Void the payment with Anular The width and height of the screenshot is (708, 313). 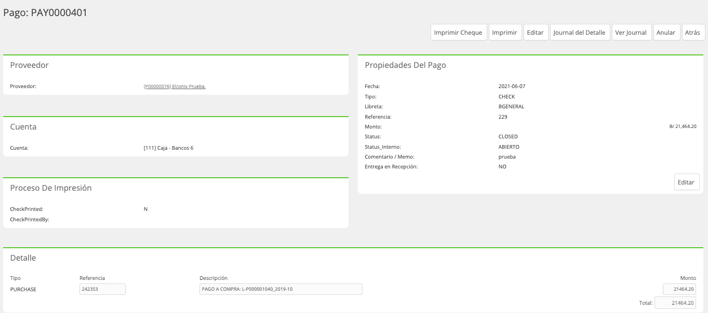(666, 32)
